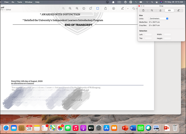Screen dimensions: 186x134
Task: Expand the highlight pen options arrow
Action: click(128, 9)
